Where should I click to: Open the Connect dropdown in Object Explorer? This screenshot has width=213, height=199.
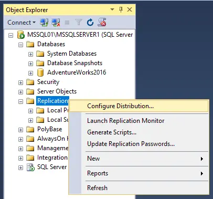click(x=22, y=23)
